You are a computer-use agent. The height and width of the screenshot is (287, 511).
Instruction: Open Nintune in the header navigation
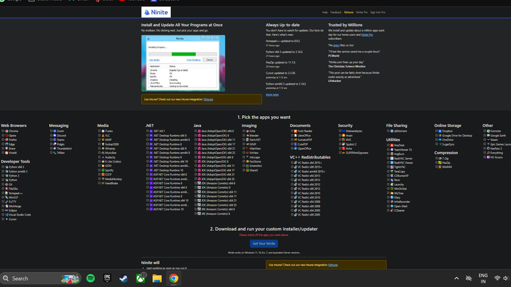(x=349, y=12)
